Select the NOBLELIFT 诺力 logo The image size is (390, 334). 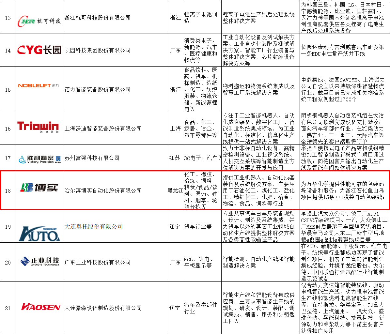39,85
